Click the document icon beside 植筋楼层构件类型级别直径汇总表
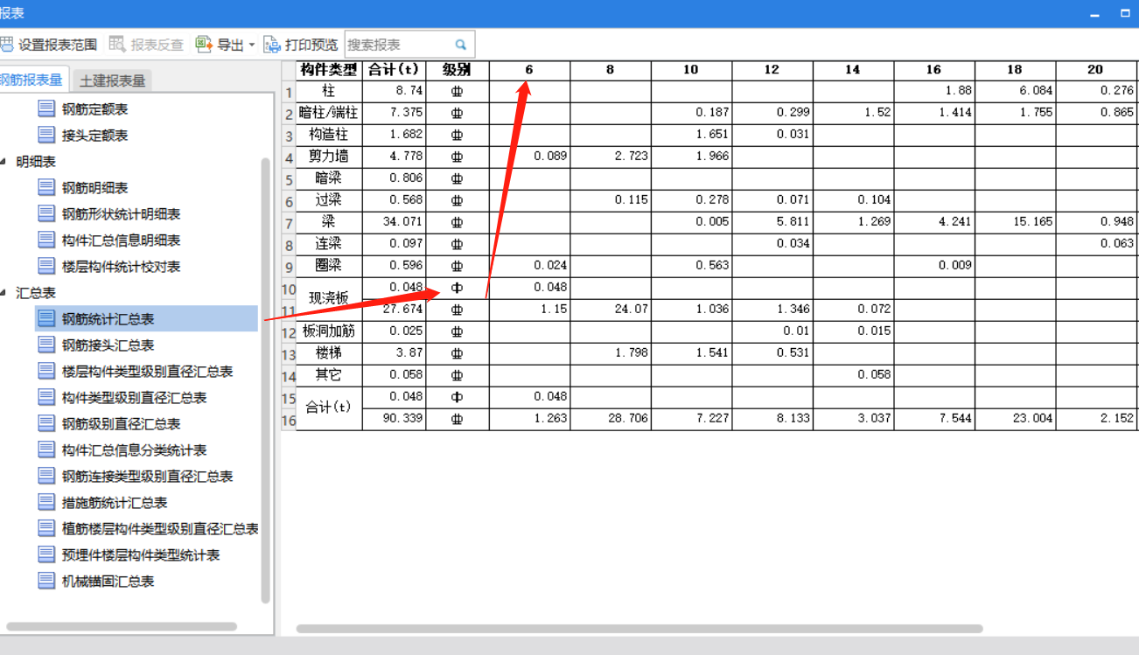The image size is (1139, 655). click(46, 528)
